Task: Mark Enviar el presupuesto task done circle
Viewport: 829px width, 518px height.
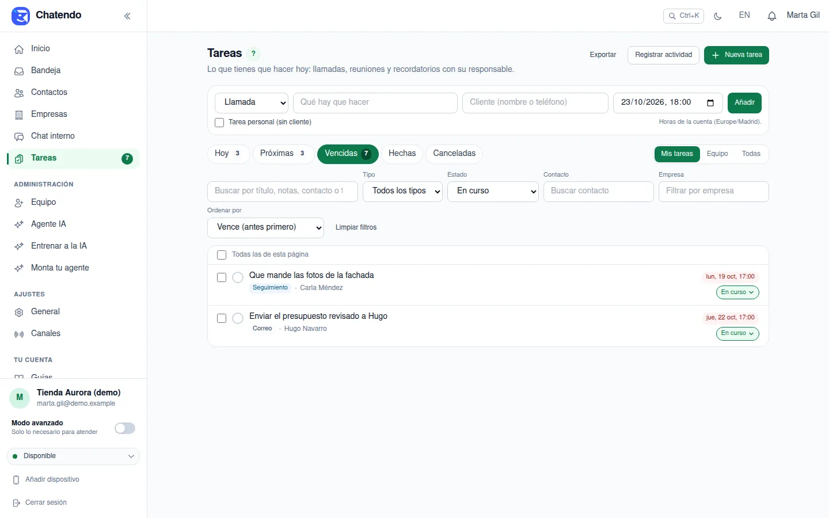Action: click(x=238, y=318)
